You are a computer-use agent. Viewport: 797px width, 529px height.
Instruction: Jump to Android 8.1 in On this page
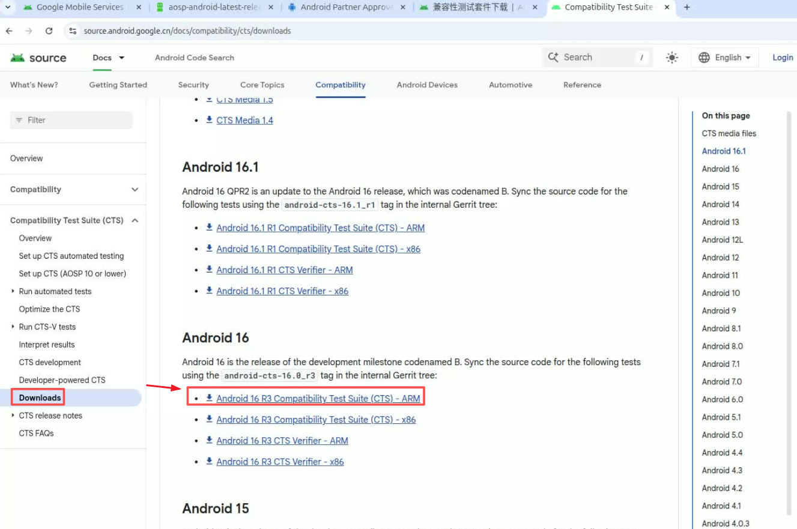721,328
